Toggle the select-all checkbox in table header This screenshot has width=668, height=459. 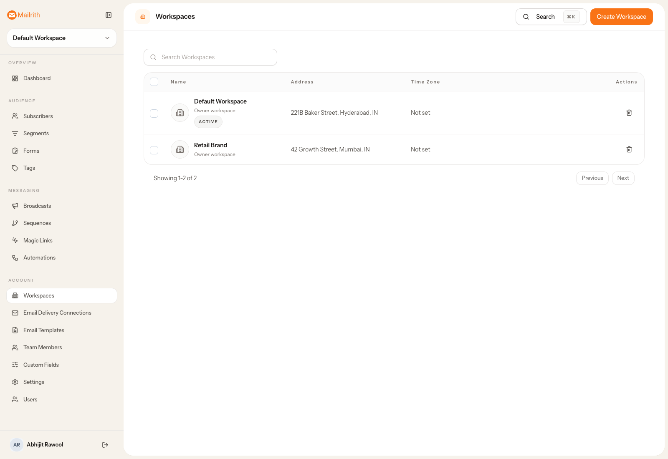154,82
